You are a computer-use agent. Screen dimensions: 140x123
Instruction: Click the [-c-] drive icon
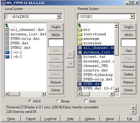point(7,52)
